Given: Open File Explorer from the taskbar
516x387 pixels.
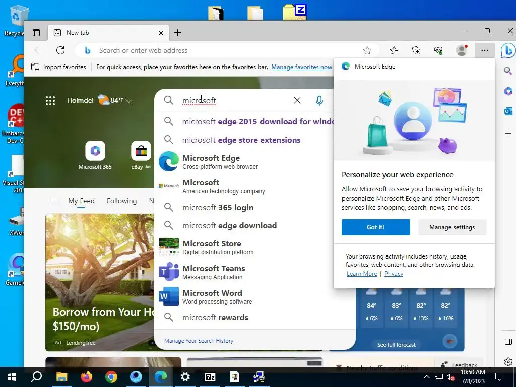Looking at the screenshot, I should pyautogui.click(x=62, y=377).
